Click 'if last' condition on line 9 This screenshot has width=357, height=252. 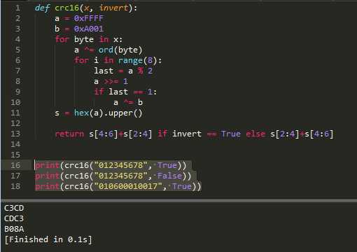pyautogui.click(x=111, y=92)
